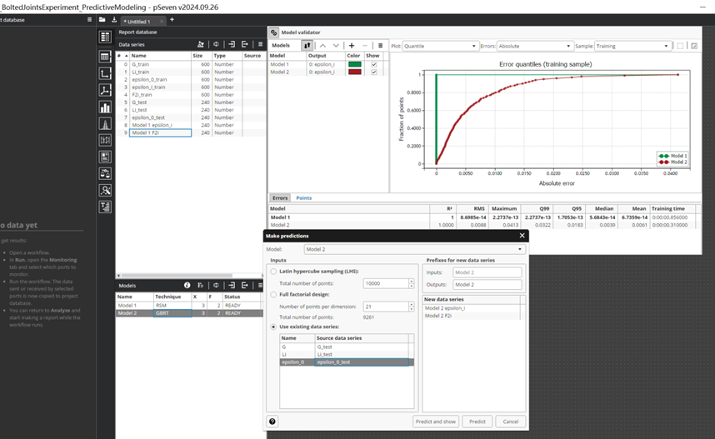Select the Model 1 F2i data series row
715x439 pixels.
coord(190,132)
